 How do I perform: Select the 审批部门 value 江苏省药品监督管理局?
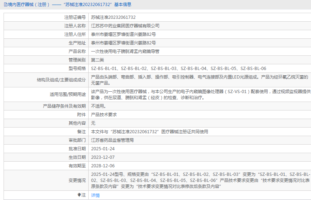112,140
